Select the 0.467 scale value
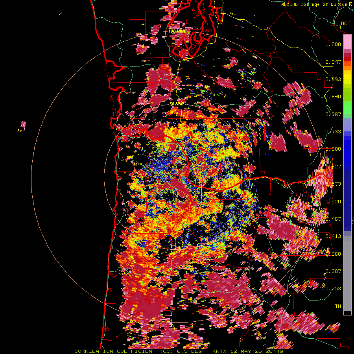354x354 pixels. [x=333, y=219]
